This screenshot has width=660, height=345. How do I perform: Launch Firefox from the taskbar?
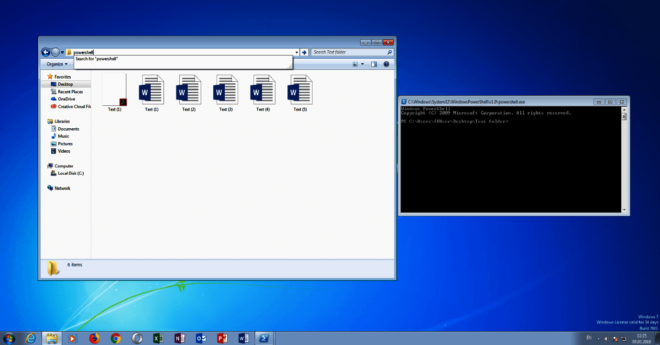point(94,338)
